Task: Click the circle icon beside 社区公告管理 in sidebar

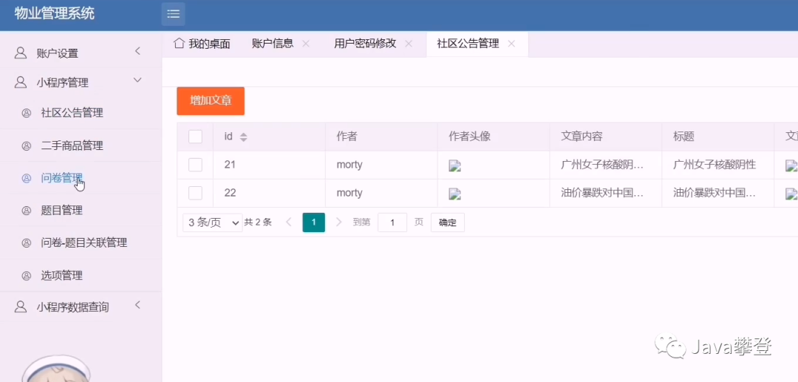Action: (27, 114)
